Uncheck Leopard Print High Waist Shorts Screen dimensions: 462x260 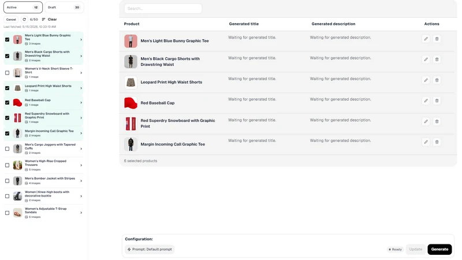coord(7,88)
